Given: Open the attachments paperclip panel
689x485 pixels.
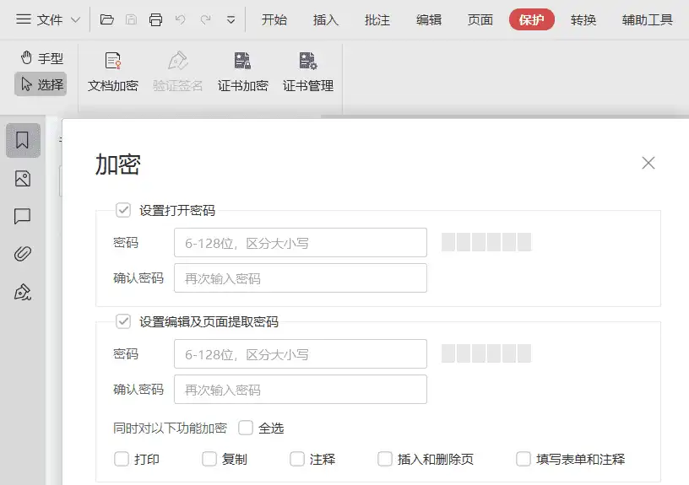Looking at the screenshot, I should [x=23, y=254].
